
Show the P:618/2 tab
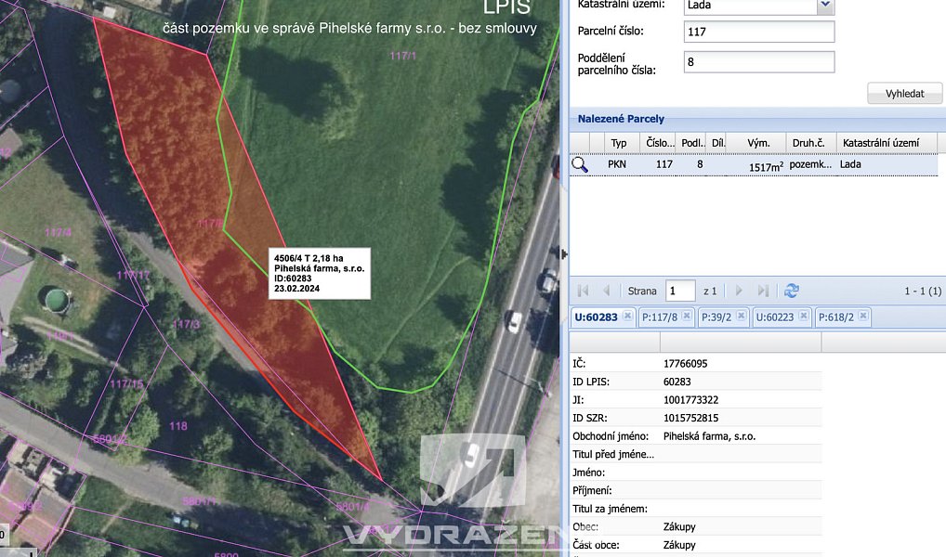(x=835, y=317)
